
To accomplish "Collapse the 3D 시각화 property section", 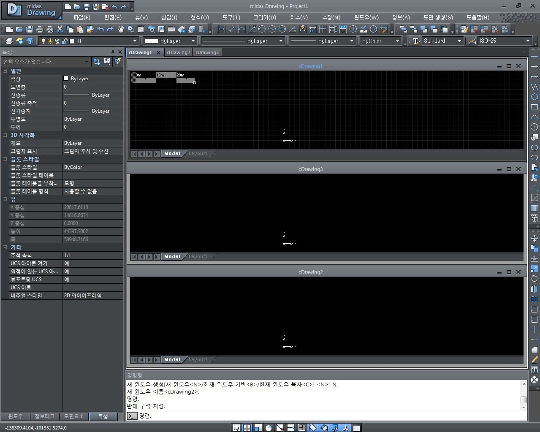I will 5,135.
